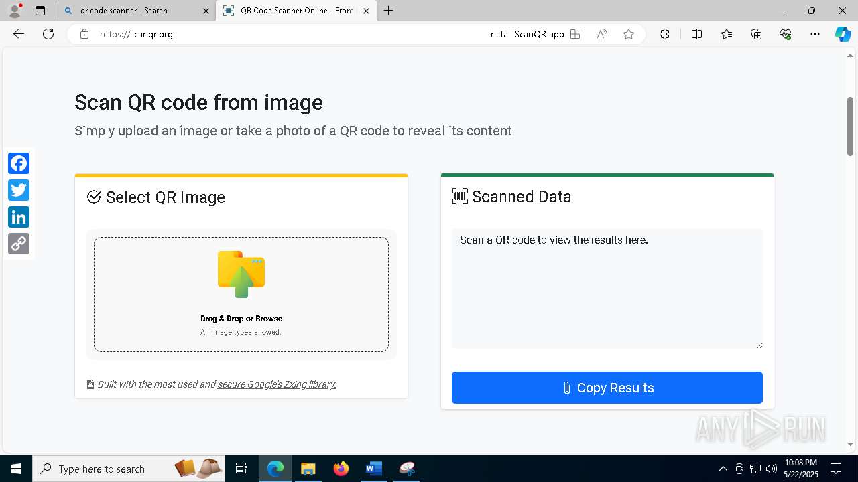Share page on Facebook sidebar icon
The width and height of the screenshot is (858, 482).
pos(19,163)
